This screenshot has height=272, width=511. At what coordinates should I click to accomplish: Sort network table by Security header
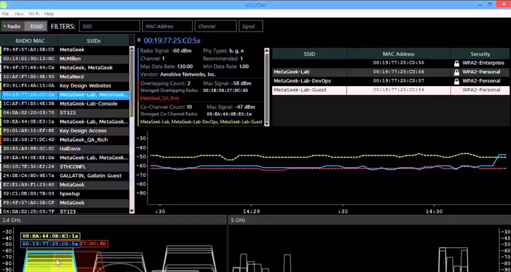click(480, 54)
